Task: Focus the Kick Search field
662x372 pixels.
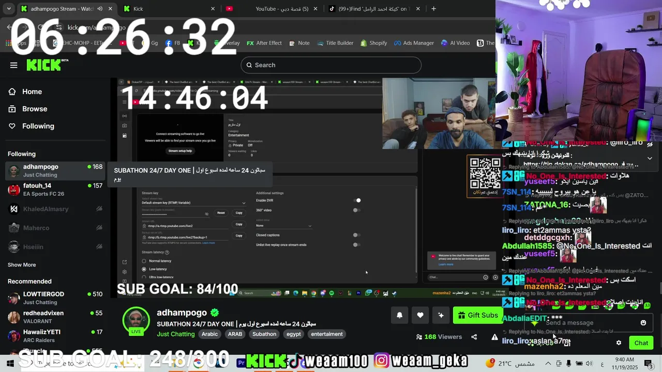Action: pyautogui.click(x=331, y=65)
